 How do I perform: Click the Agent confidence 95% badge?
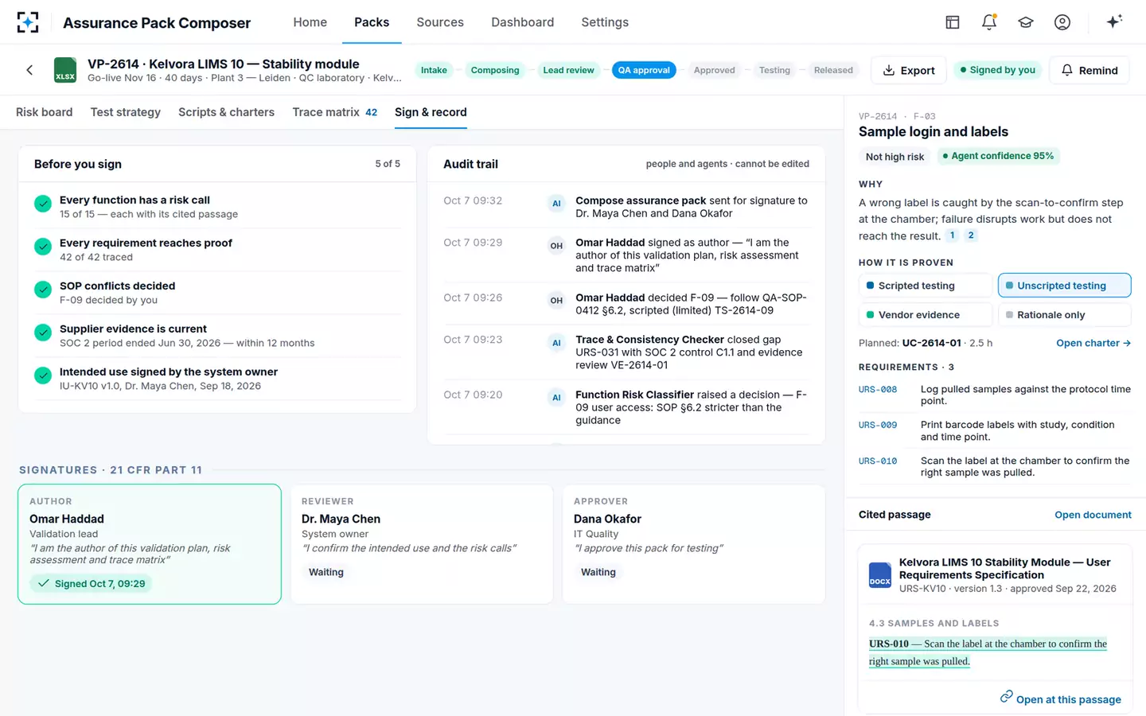tap(998, 156)
